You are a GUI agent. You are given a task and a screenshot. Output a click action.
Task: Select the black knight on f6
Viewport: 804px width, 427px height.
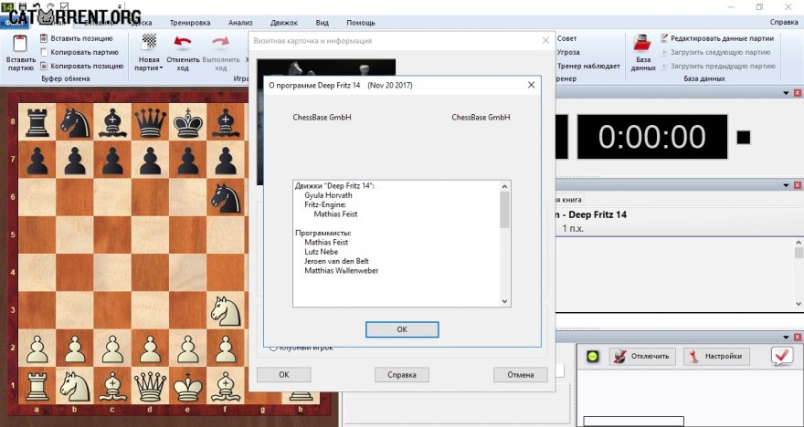226,197
